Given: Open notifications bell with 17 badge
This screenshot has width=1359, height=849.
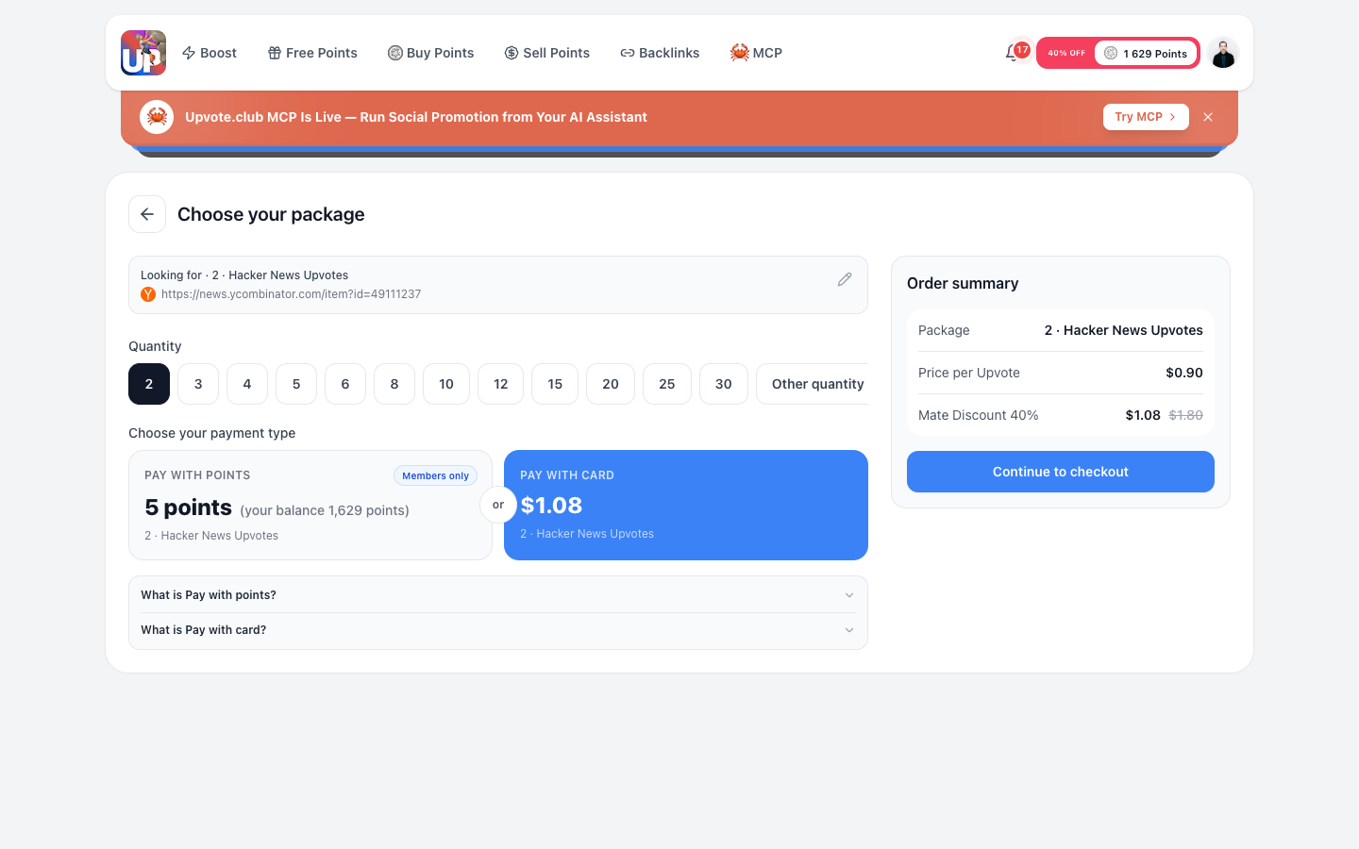Looking at the screenshot, I should click(x=1015, y=53).
